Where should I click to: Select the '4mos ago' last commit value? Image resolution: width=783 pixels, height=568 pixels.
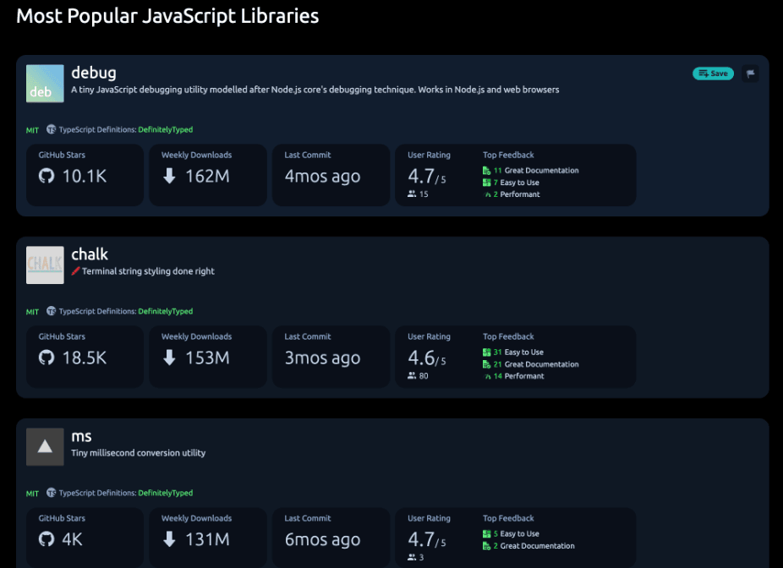(x=323, y=176)
